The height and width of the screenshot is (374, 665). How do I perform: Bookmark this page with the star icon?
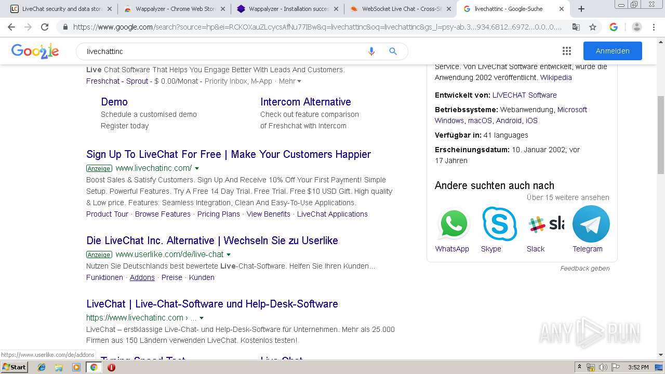(x=592, y=27)
